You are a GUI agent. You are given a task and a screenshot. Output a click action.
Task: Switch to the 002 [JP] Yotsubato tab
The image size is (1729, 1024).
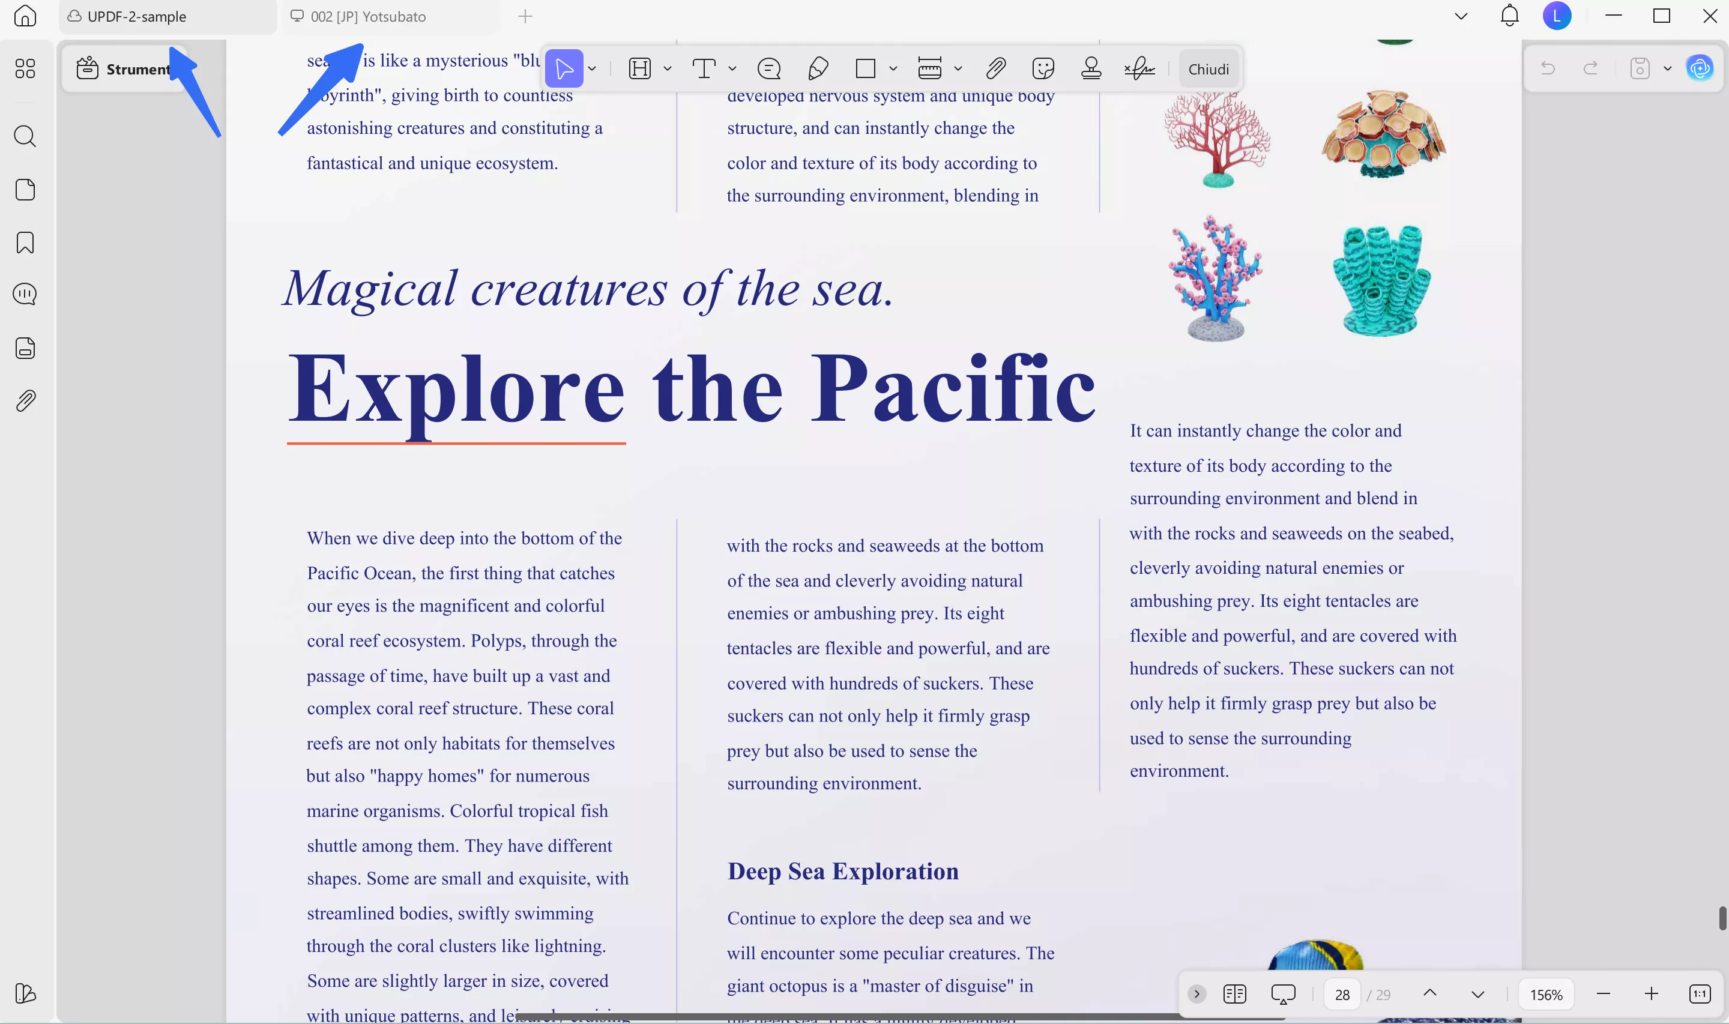pyautogui.click(x=368, y=17)
